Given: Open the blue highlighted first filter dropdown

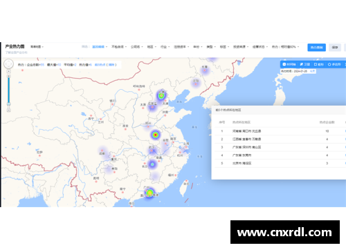Looking at the screenshot, I should tap(100, 47).
